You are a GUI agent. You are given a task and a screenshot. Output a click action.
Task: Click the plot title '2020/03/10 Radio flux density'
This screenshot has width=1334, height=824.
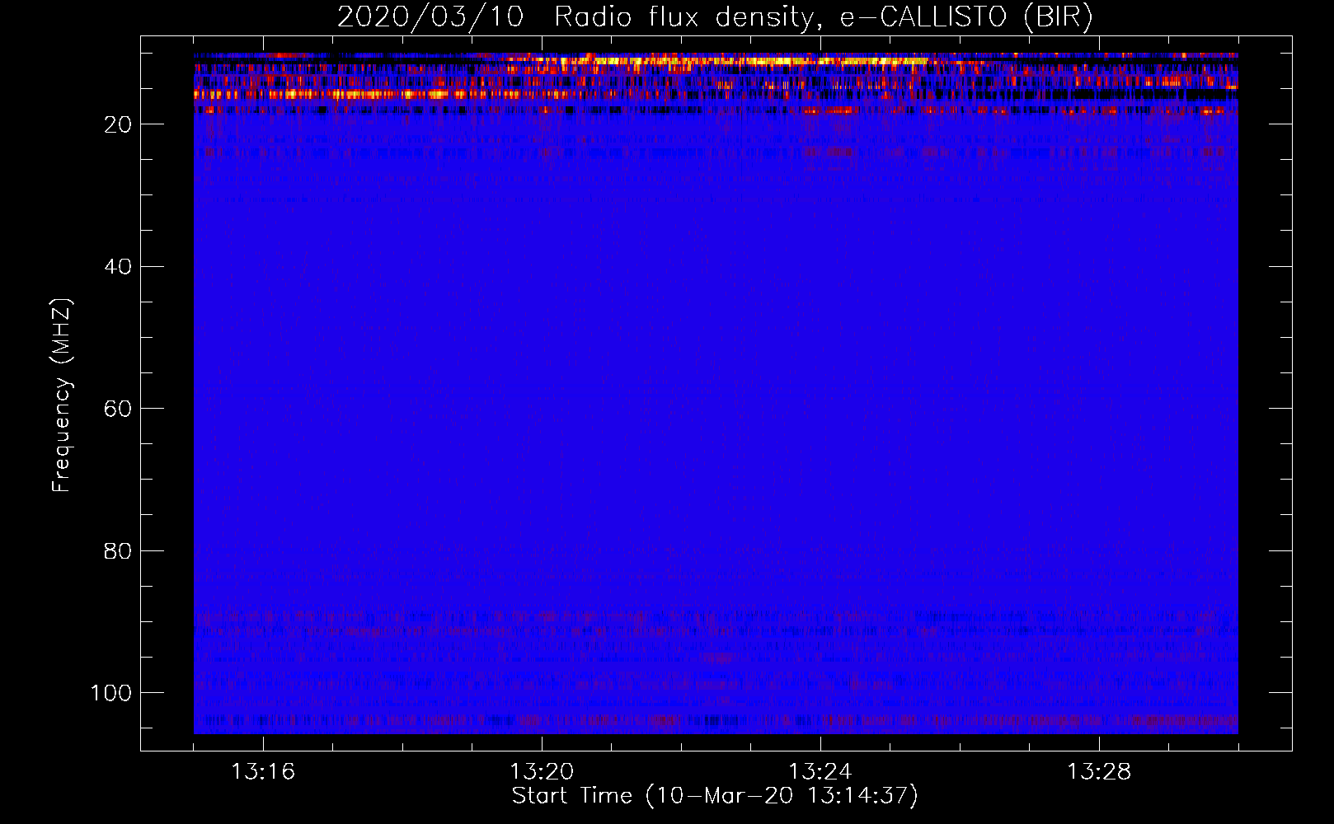[715, 17]
